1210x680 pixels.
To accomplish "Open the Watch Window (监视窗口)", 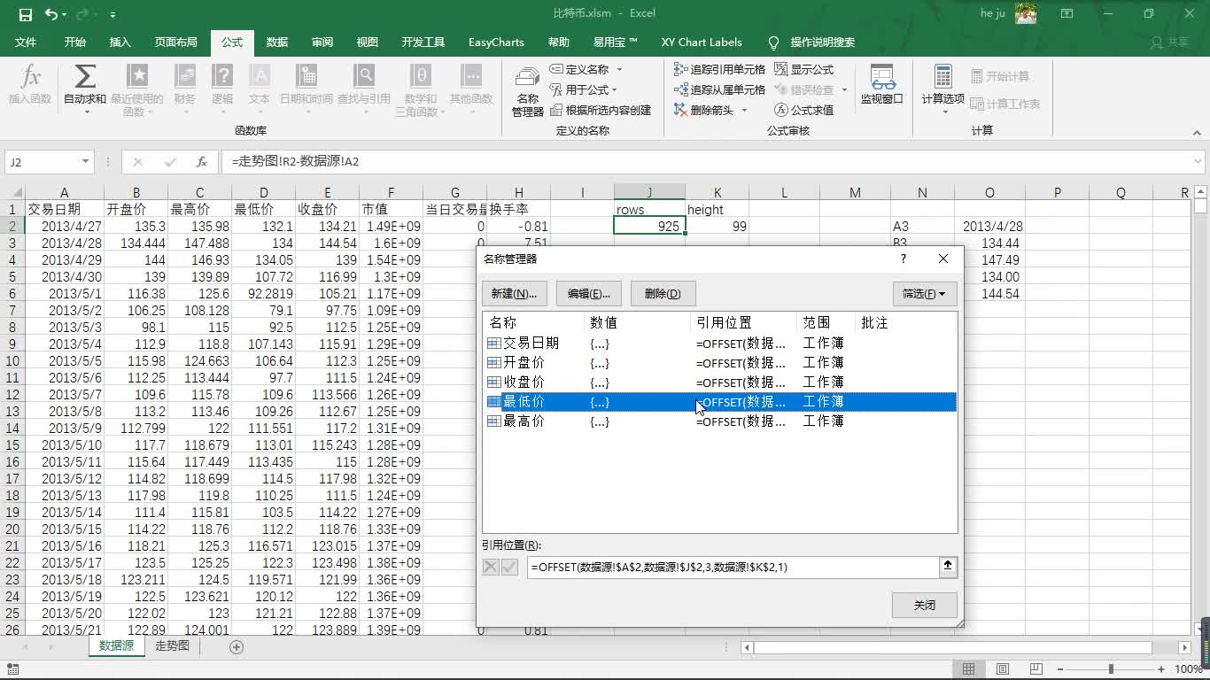I will point(881,85).
